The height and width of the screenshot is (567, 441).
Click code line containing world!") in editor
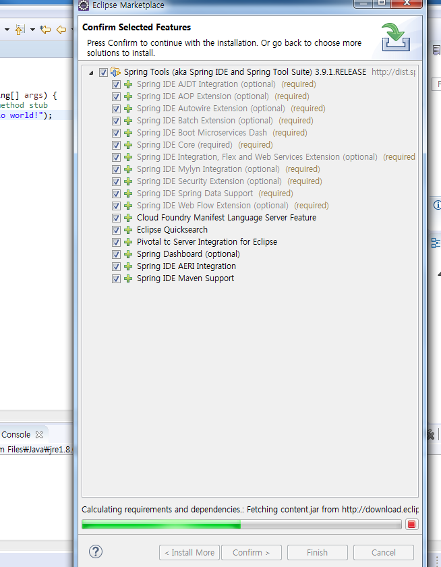coord(26,115)
